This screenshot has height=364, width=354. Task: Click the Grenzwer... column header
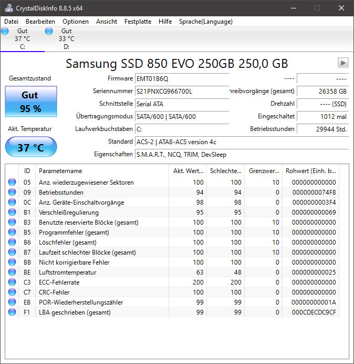[264, 171]
